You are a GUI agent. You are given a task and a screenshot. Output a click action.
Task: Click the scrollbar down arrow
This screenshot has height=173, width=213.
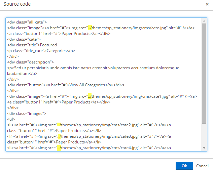click(x=204, y=148)
